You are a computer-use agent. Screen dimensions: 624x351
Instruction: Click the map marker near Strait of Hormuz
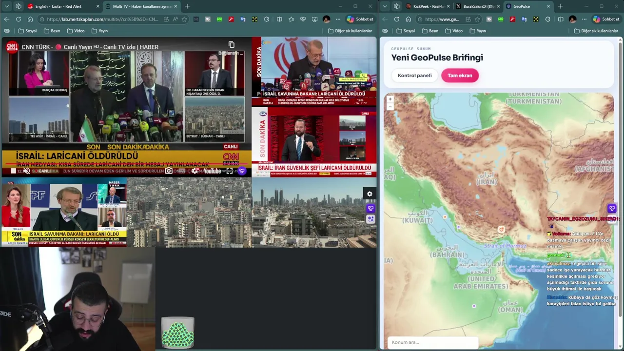501,229
